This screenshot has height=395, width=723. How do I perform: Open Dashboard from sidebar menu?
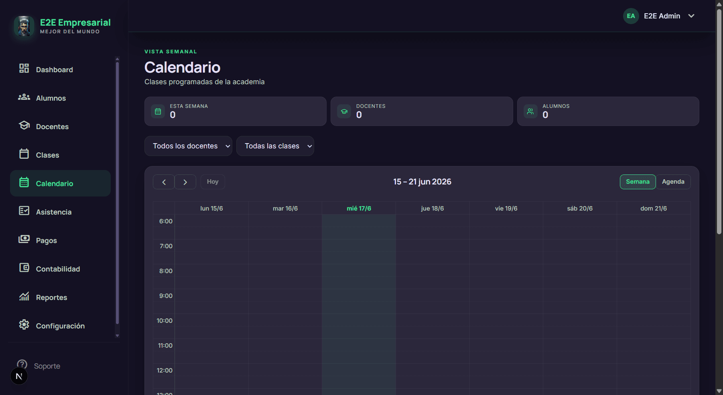[x=60, y=69]
